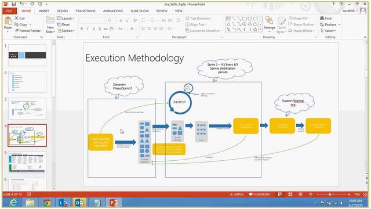Toggle Underline formatting
The image size is (371, 209).
coord(93,28)
